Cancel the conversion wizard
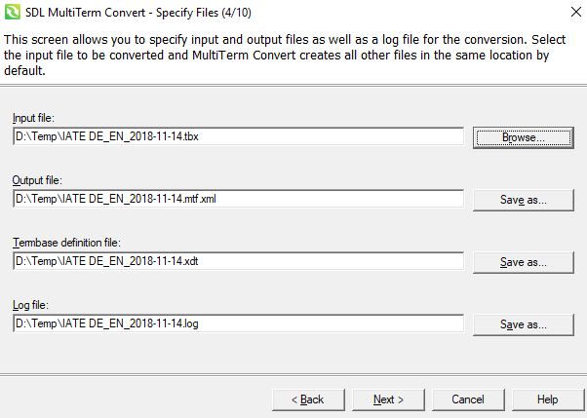Image resolution: width=587 pixels, height=418 pixels. (468, 399)
